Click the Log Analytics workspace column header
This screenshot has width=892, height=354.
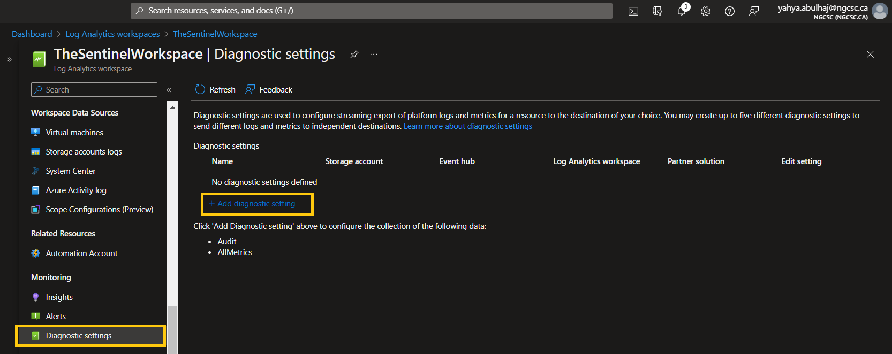tap(596, 161)
